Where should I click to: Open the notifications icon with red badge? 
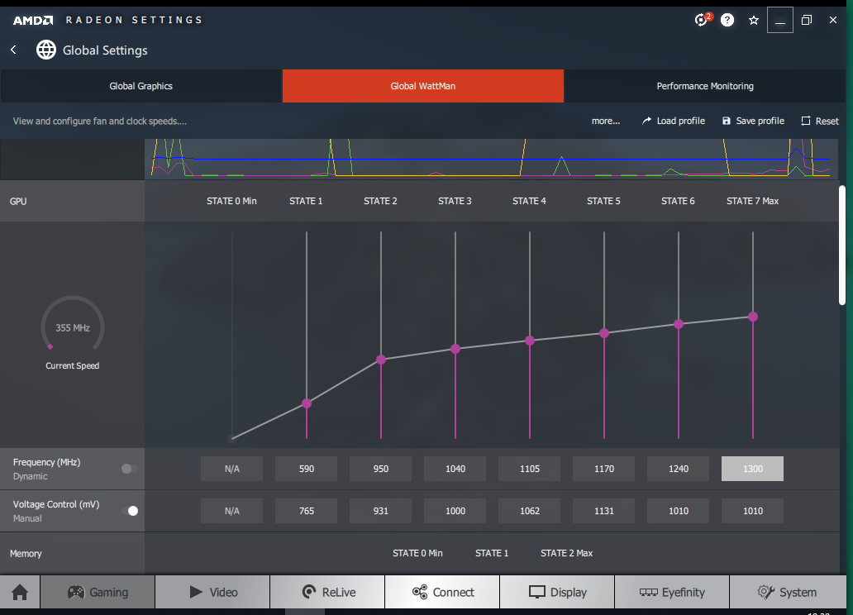[x=703, y=20]
